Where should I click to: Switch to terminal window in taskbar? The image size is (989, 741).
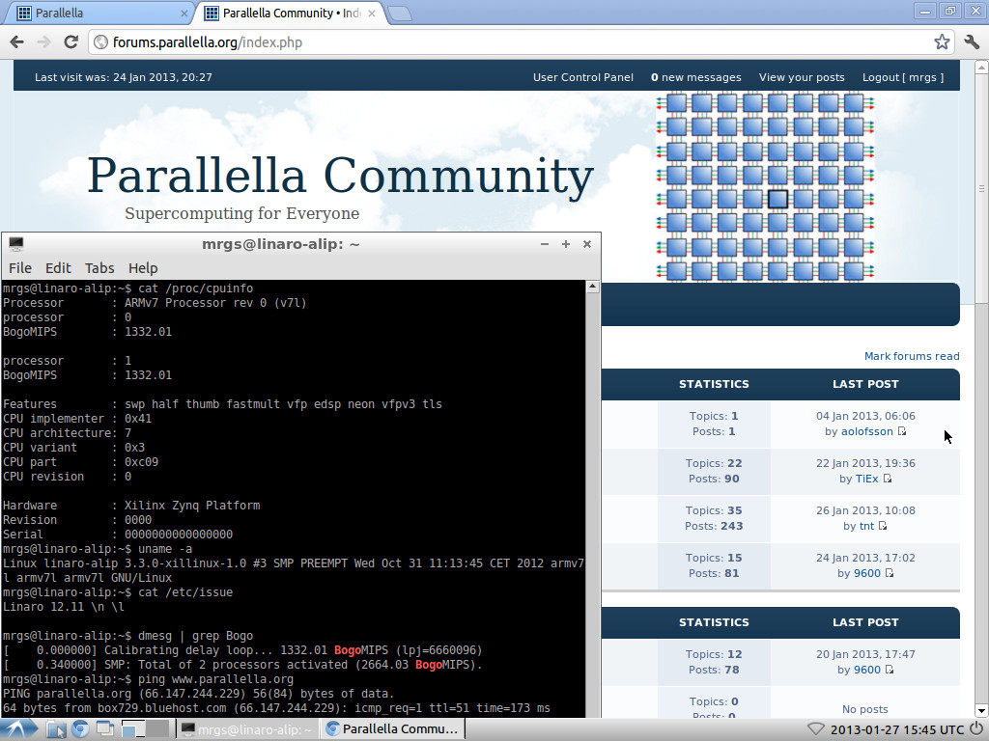coord(246,729)
